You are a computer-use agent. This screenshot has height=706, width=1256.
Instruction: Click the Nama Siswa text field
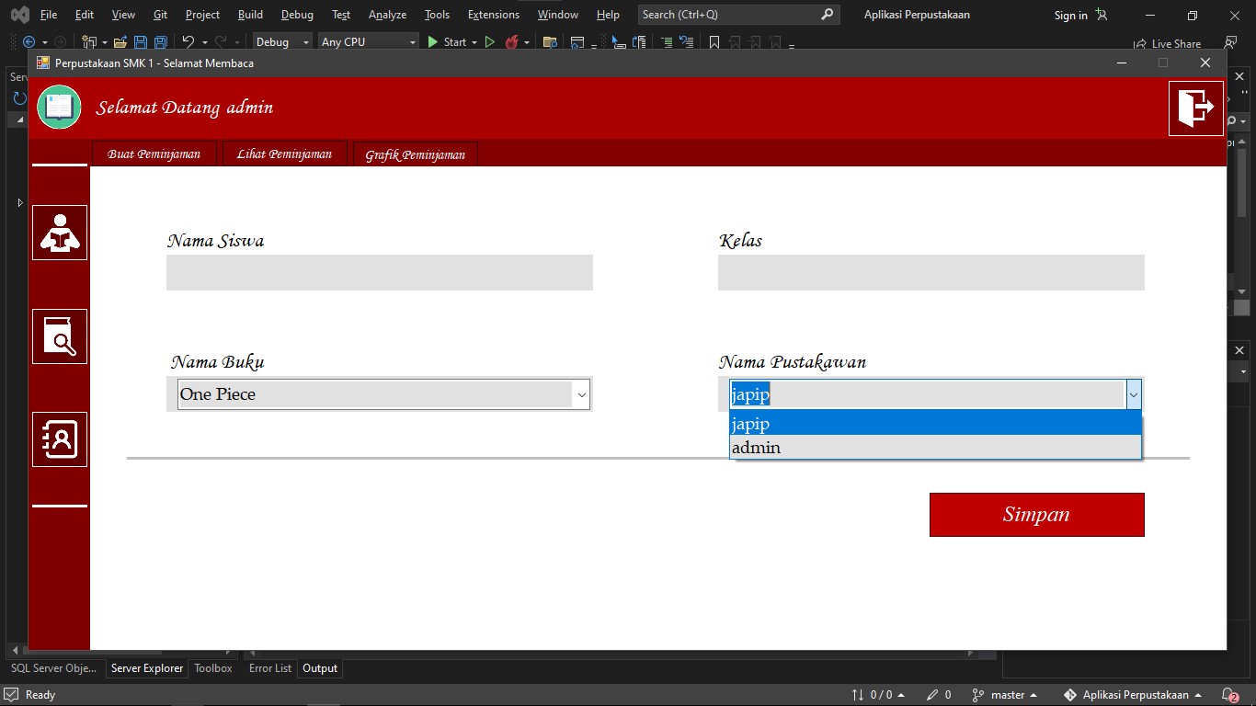(379, 273)
